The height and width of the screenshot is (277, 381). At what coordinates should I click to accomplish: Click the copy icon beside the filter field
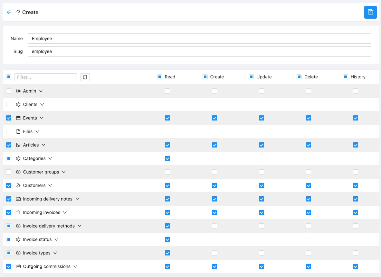(85, 77)
